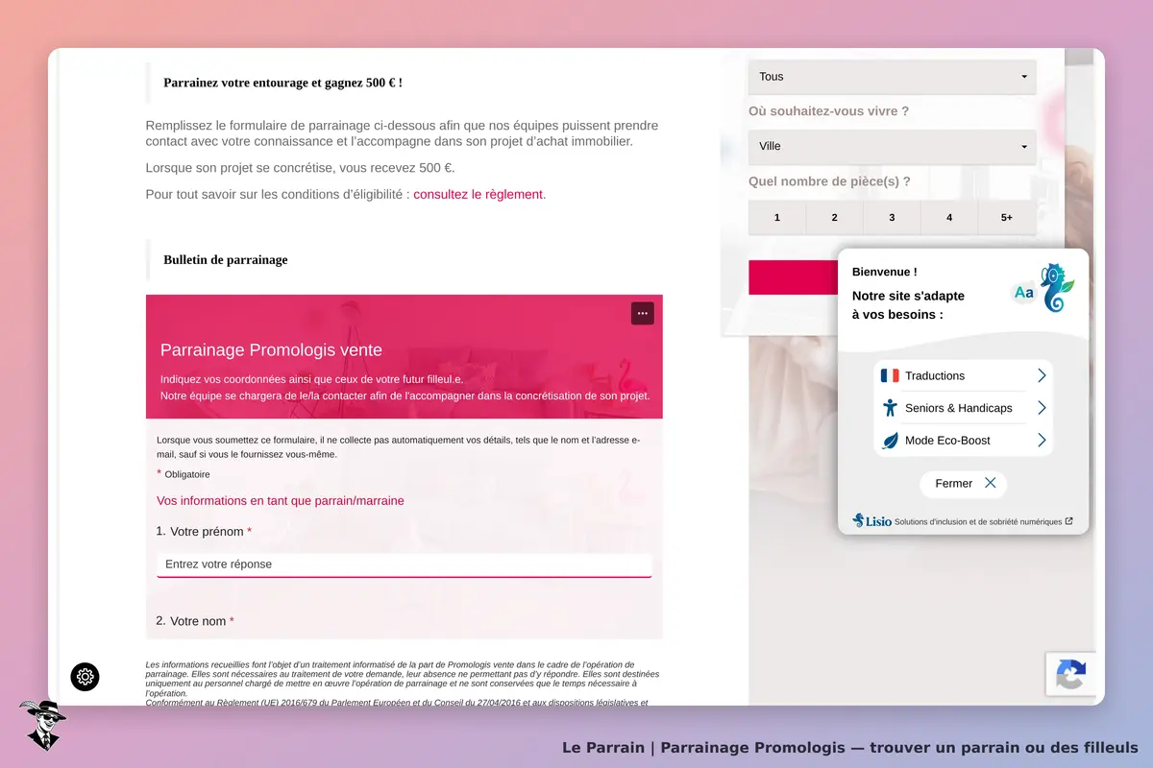Expand the Seniors & Handicaps option arrow
This screenshot has width=1153, height=768.
click(x=1042, y=408)
